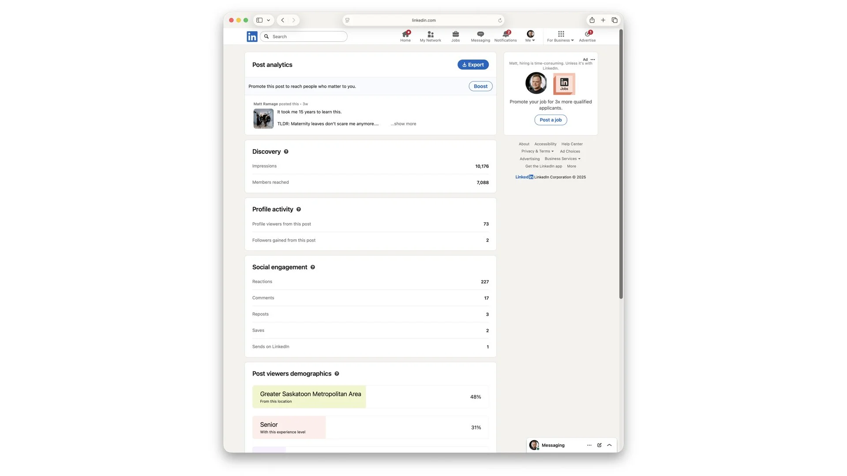Click the LinkedIn logo
This screenshot has height=476, width=847.
coord(252,37)
